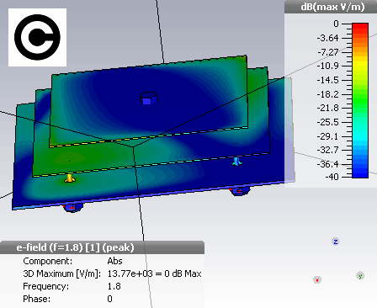Click the left connector under ground plane
Viewport: 377px width, 308px height.
pyautogui.click(x=72, y=208)
